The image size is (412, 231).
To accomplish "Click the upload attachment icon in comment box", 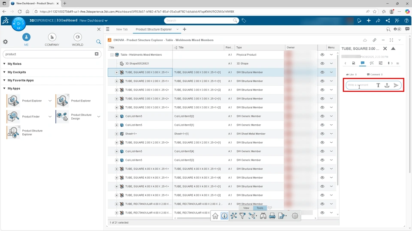I will [x=387, y=85].
